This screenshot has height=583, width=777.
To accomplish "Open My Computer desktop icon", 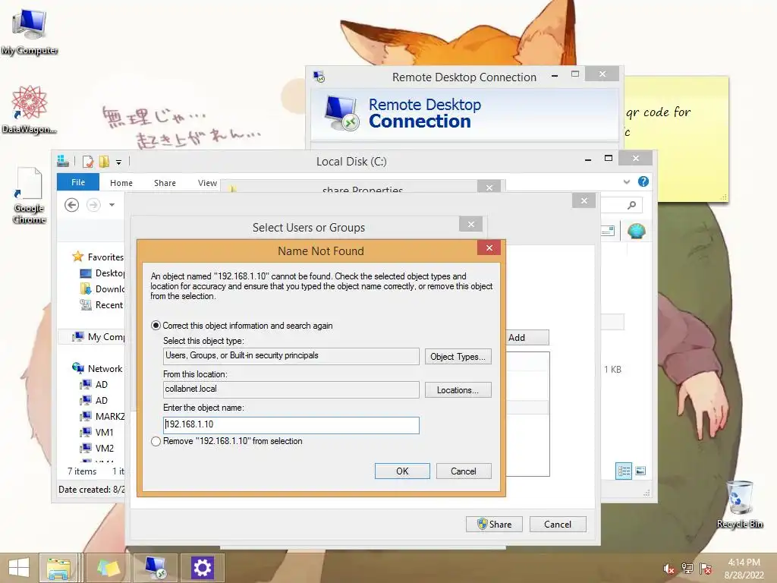I will (x=30, y=32).
